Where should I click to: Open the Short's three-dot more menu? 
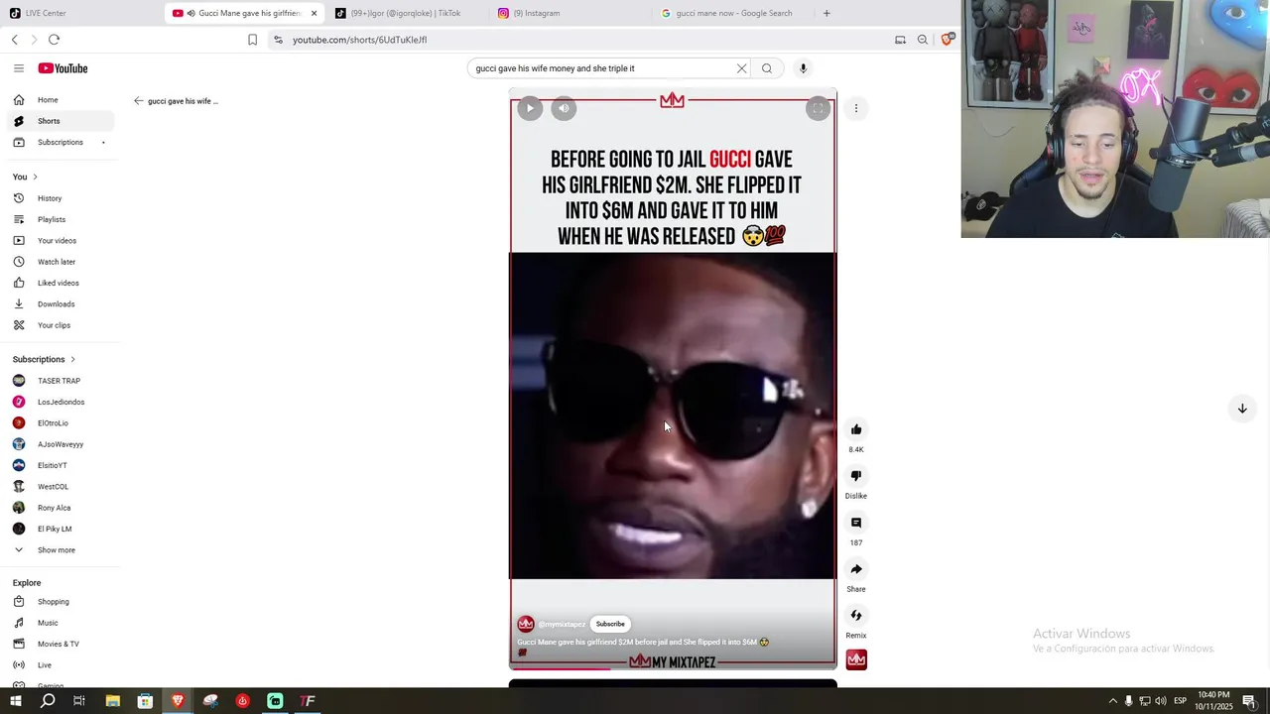(856, 108)
